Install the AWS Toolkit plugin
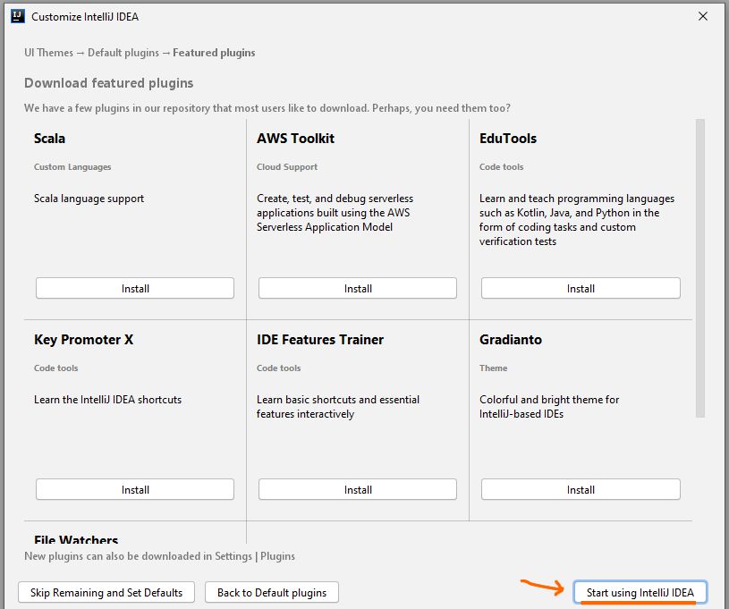The width and height of the screenshot is (729, 609). coord(358,288)
